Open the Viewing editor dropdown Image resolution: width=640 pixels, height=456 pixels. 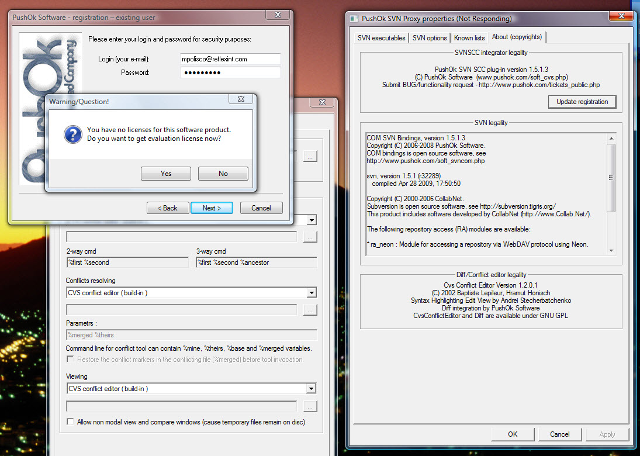click(312, 389)
